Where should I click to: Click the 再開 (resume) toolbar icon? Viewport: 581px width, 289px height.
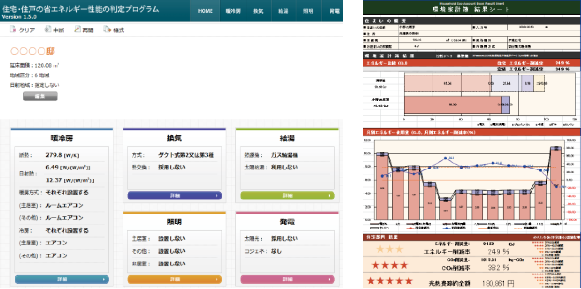coord(78,30)
